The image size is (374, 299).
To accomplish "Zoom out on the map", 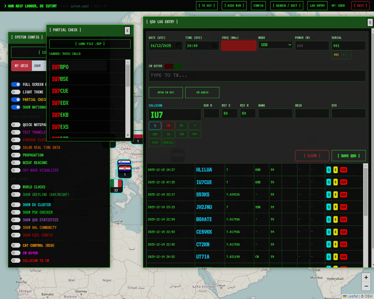I will (x=366, y=286).
